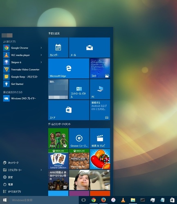Viewport: 177px width, 204px height.
Task: Open VLC from the taskbar
Action: tap(123, 200)
